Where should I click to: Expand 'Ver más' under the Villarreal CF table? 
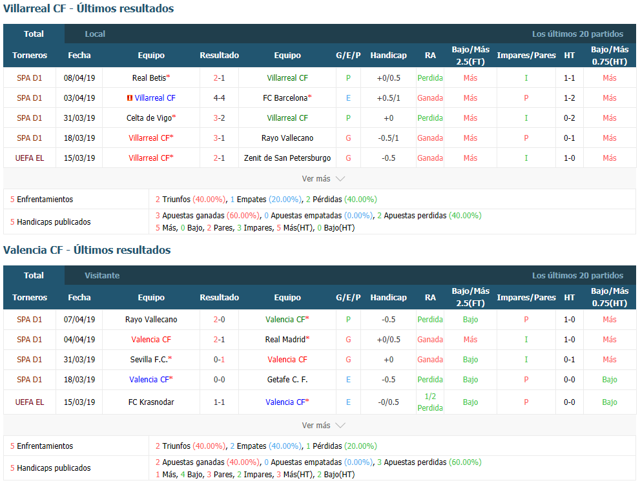pos(324,179)
